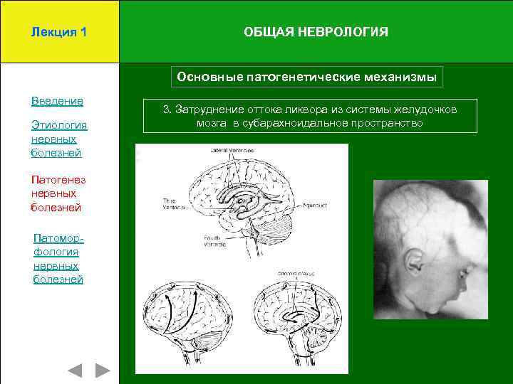Viewport: 513px width, 384px height.
Task: Click the Third Ventricle label
Action: [x=174, y=204]
